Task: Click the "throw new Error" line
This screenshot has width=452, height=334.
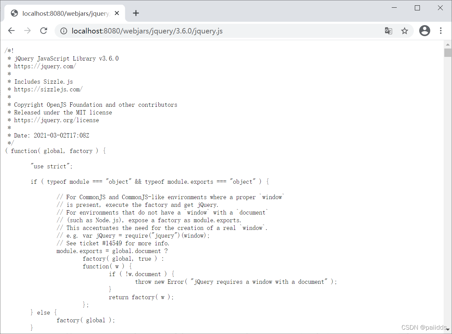Action: 236,282
